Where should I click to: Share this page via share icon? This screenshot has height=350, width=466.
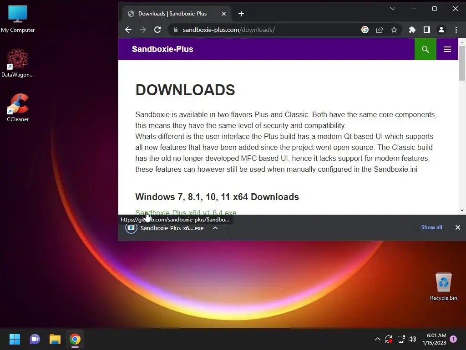[380, 30]
